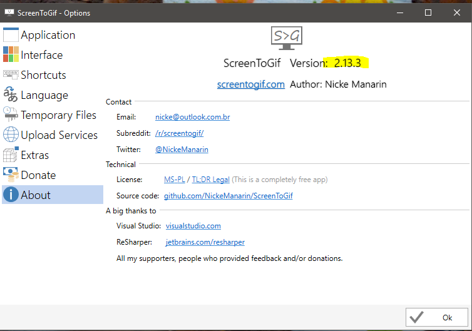472x331 pixels.
Task: Open the Upload Services tab
Action: [x=53, y=135]
